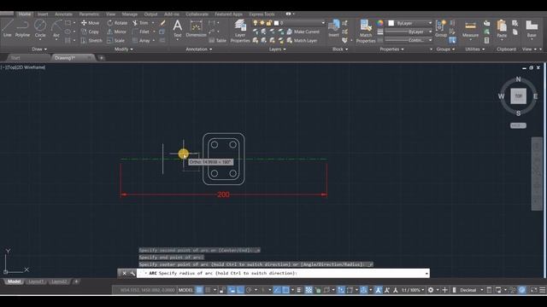Activate the Trim command
This screenshot has height=307, width=547.
(140, 23)
